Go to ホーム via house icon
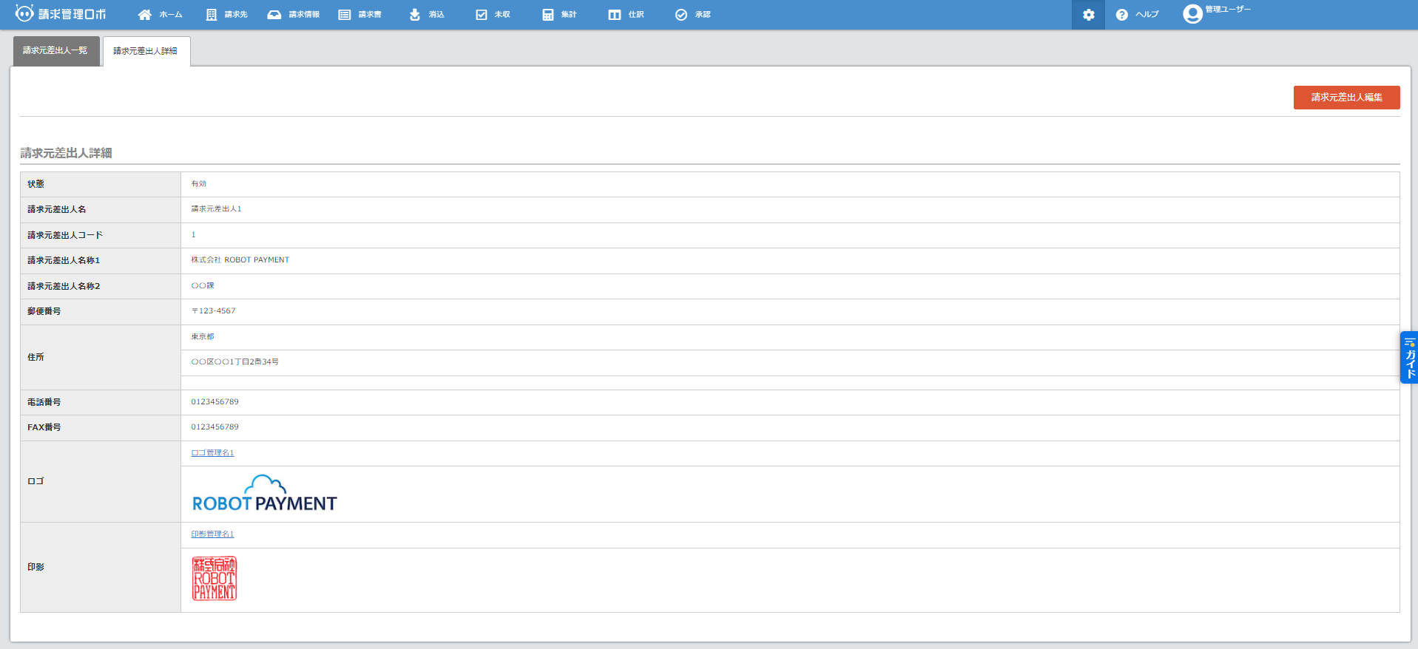Viewport: 1418px width, 649px height. click(145, 15)
